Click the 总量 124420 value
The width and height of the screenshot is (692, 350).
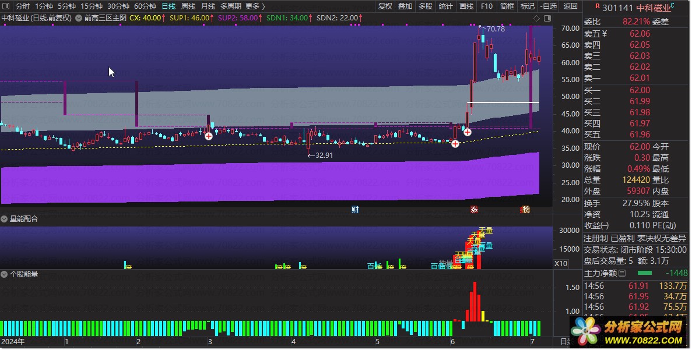(636, 180)
